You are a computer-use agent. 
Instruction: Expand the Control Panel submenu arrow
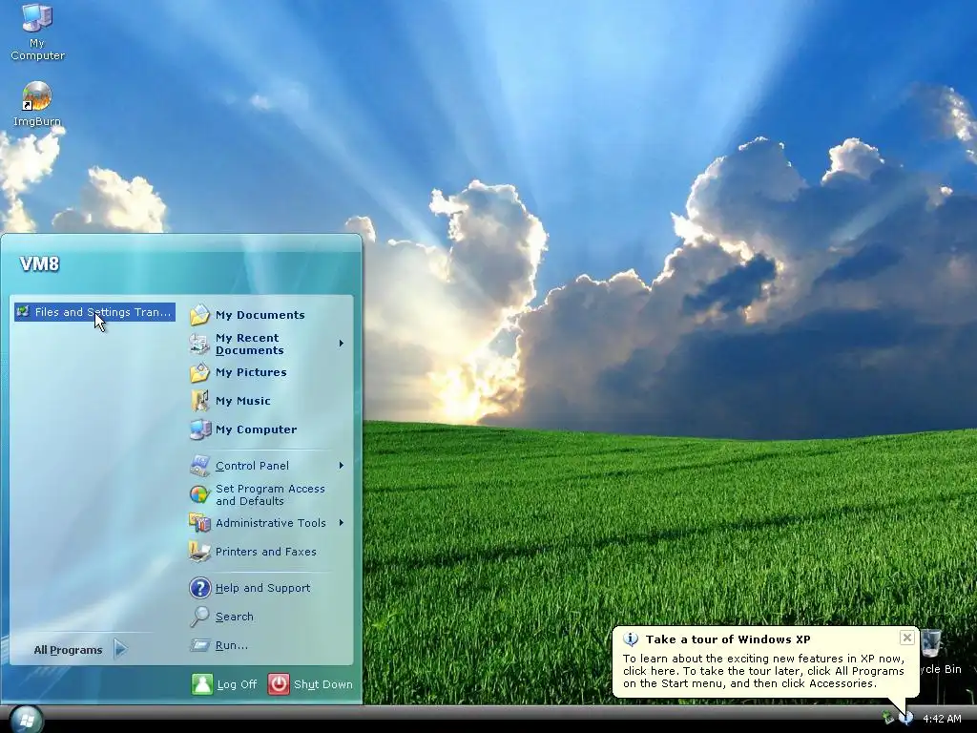coord(341,466)
